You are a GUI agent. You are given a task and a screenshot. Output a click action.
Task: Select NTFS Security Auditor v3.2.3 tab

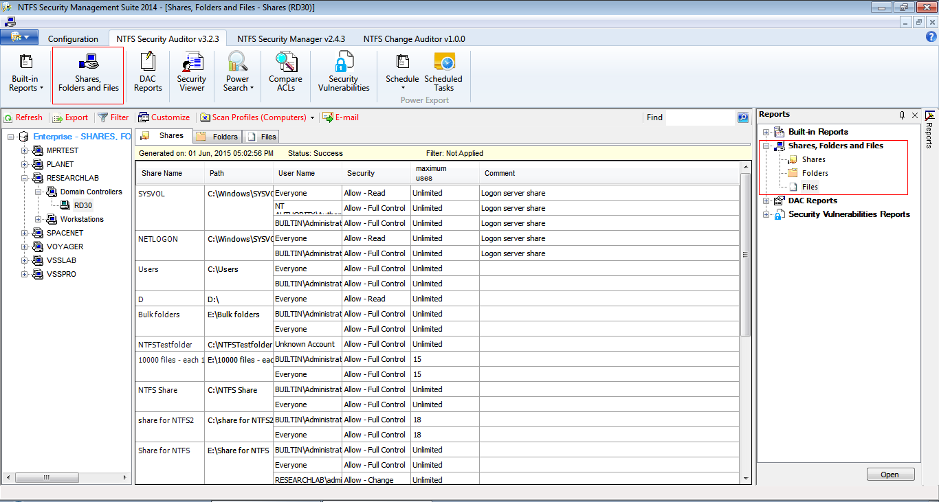[x=168, y=39]
